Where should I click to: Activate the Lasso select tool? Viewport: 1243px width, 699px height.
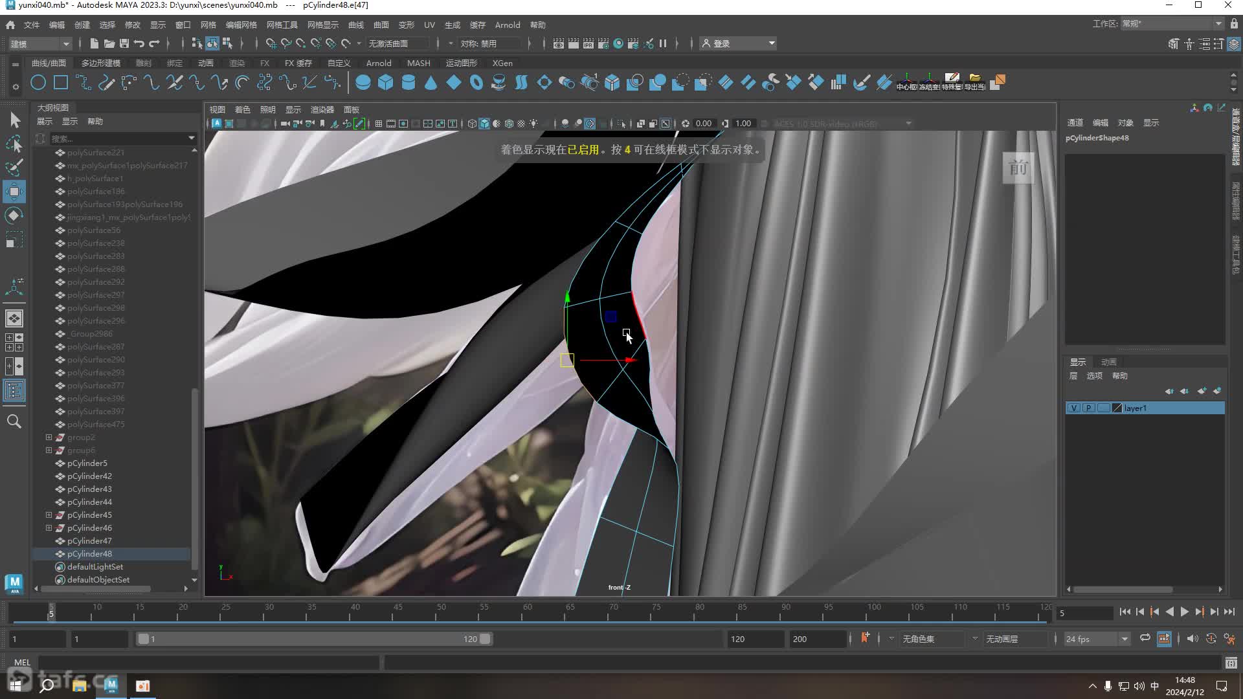point(14,144)
